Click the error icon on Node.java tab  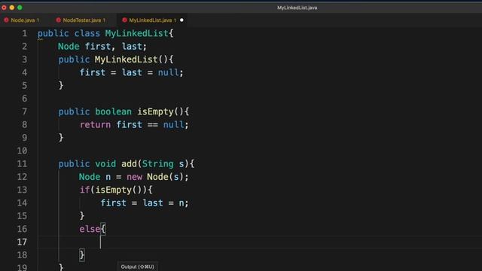point(6,20)
